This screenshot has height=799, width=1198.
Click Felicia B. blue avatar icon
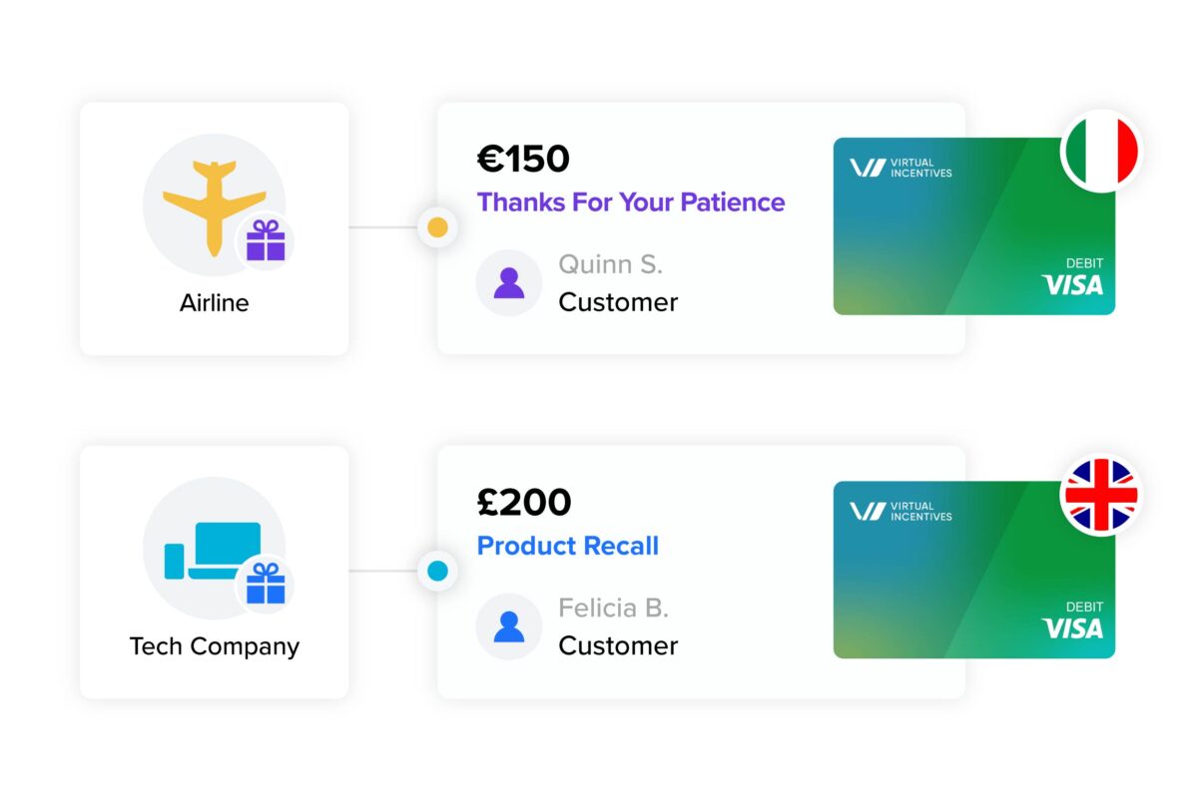509,626
